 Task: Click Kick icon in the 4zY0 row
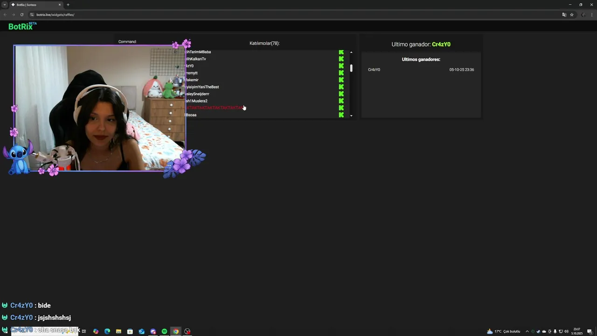341,66
